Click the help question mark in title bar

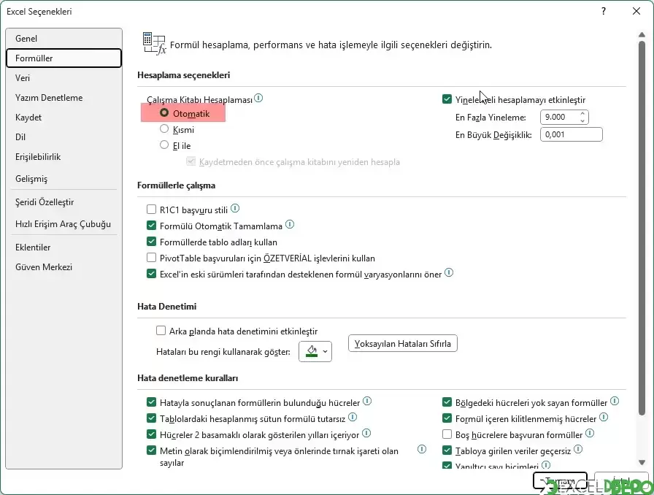(x=604, y=11)
